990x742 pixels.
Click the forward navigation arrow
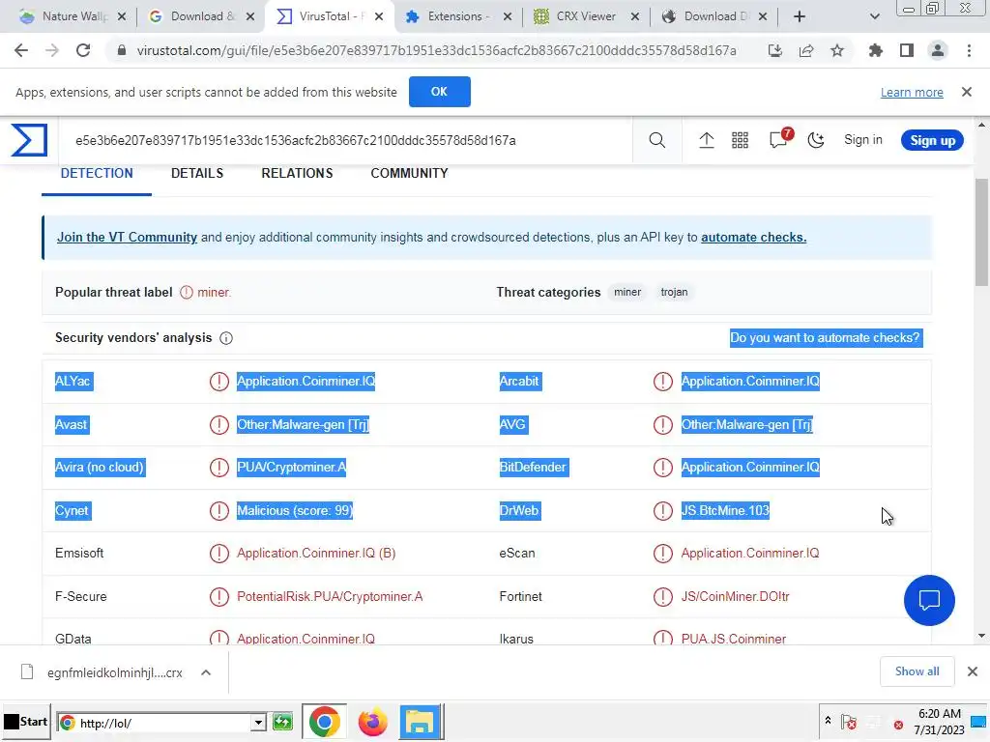pos(52,50)
